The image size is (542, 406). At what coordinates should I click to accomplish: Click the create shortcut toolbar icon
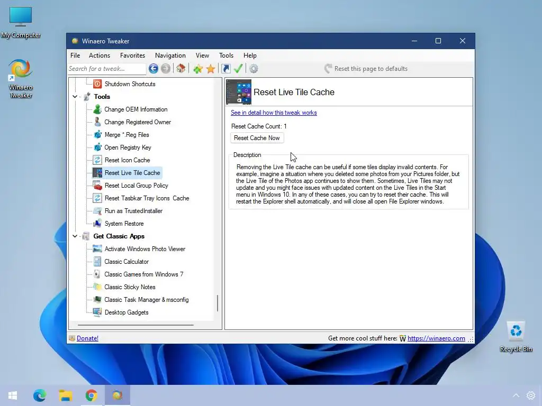225,69
